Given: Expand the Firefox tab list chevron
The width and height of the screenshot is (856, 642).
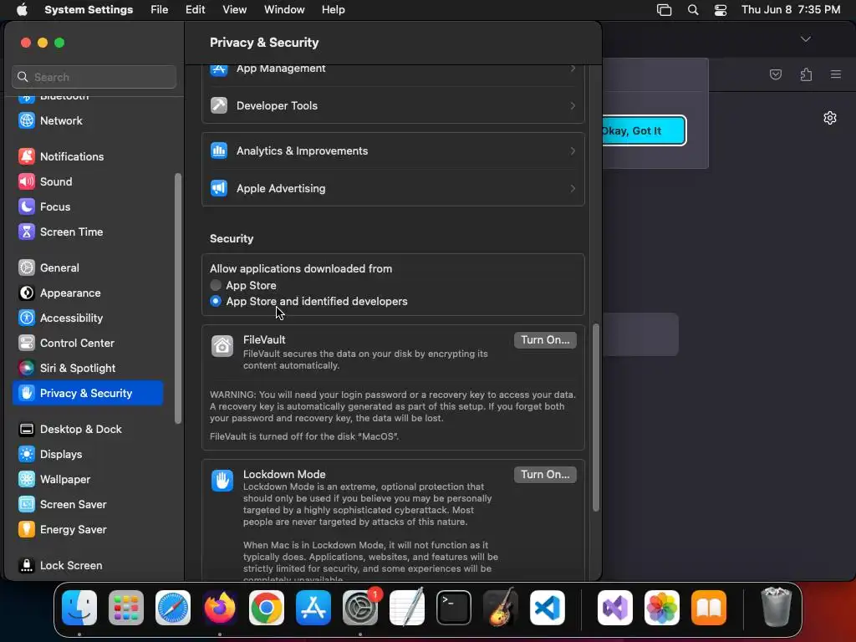Looking at the screenshot, I should pos(806,39).
